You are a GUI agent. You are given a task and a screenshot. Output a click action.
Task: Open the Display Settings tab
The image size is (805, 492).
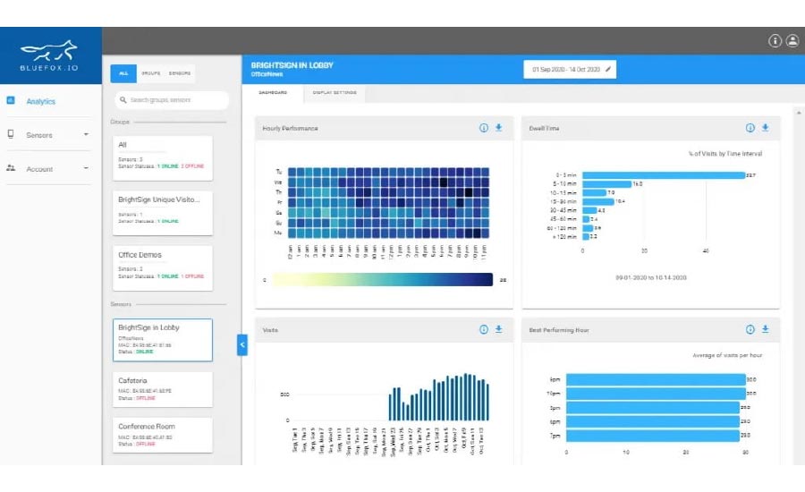click(333, 93)
